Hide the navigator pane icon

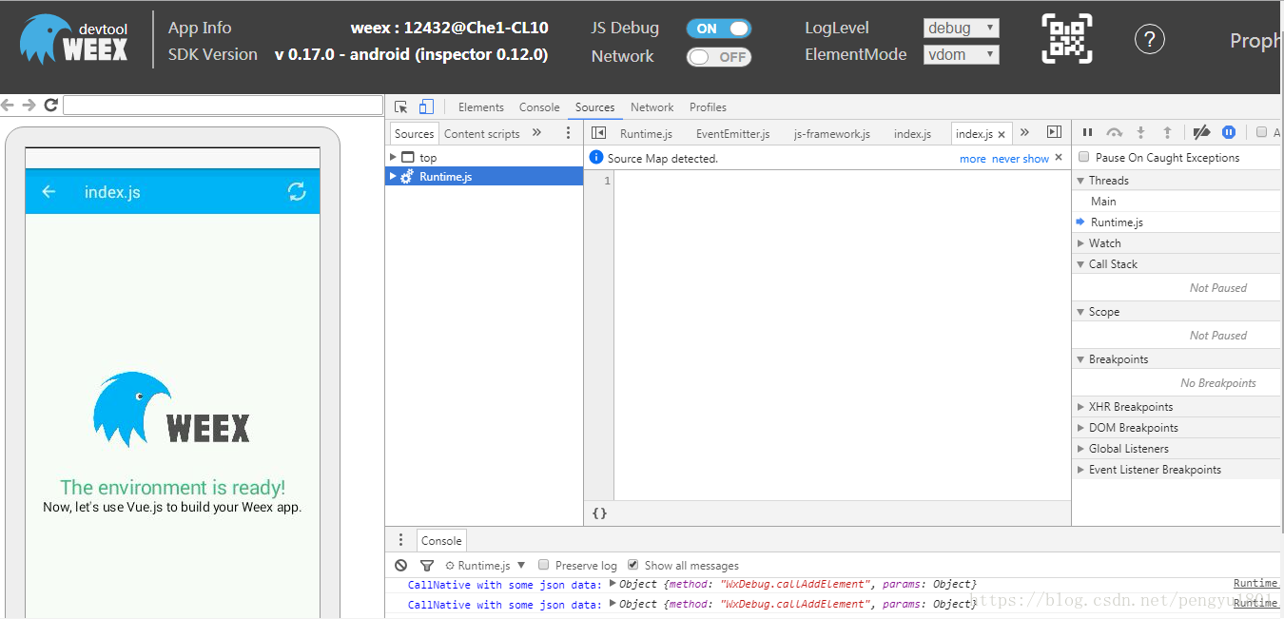[598, 133]
